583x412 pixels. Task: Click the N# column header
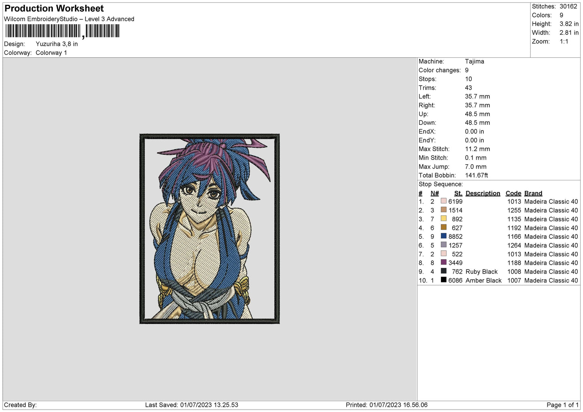(x=435, y=193)
